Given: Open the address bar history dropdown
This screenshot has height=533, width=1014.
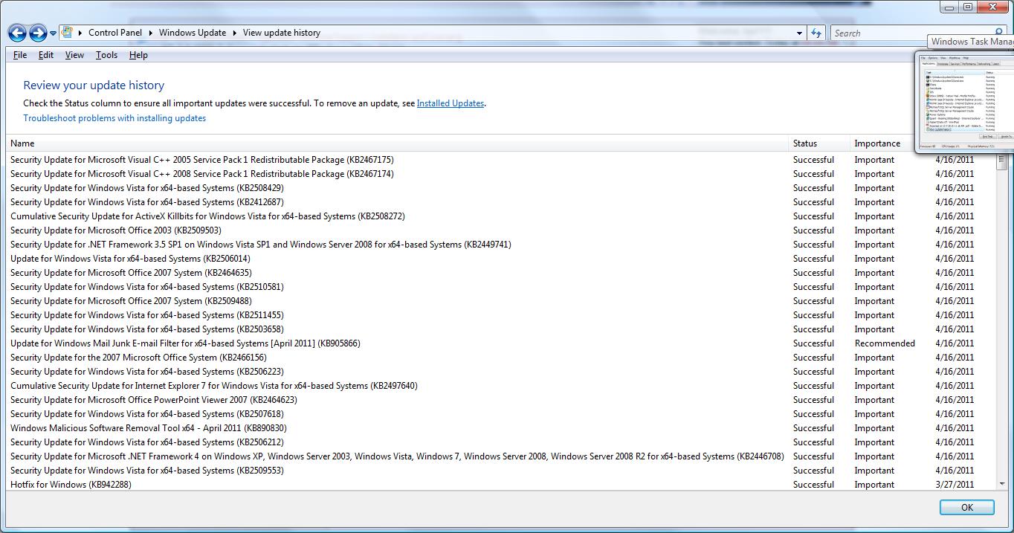Looking at the screenshot, I should 799,33.
